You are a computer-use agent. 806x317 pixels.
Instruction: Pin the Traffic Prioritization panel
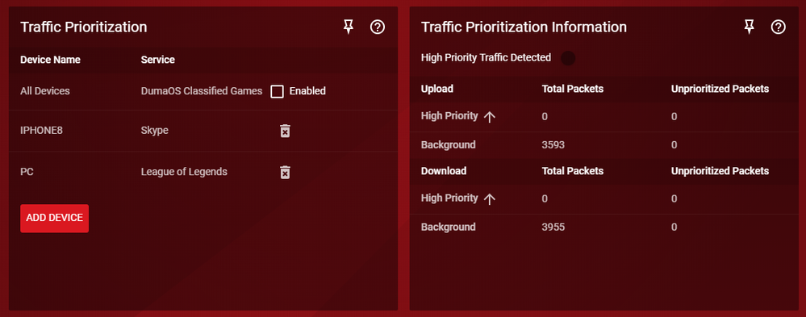349,27
